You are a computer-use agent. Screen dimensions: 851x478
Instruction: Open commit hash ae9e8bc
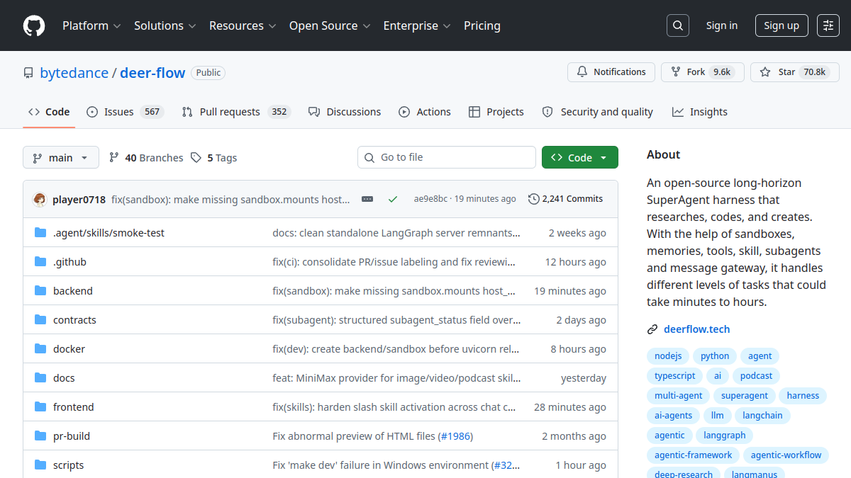coord(430,199)
